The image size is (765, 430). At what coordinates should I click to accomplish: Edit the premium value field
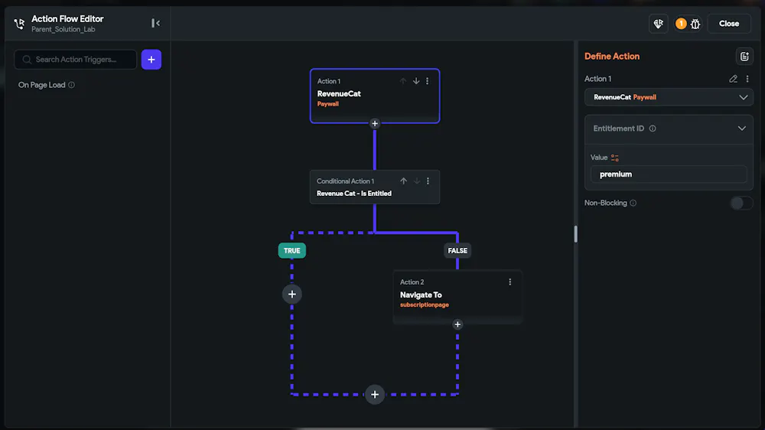point(669,174)
